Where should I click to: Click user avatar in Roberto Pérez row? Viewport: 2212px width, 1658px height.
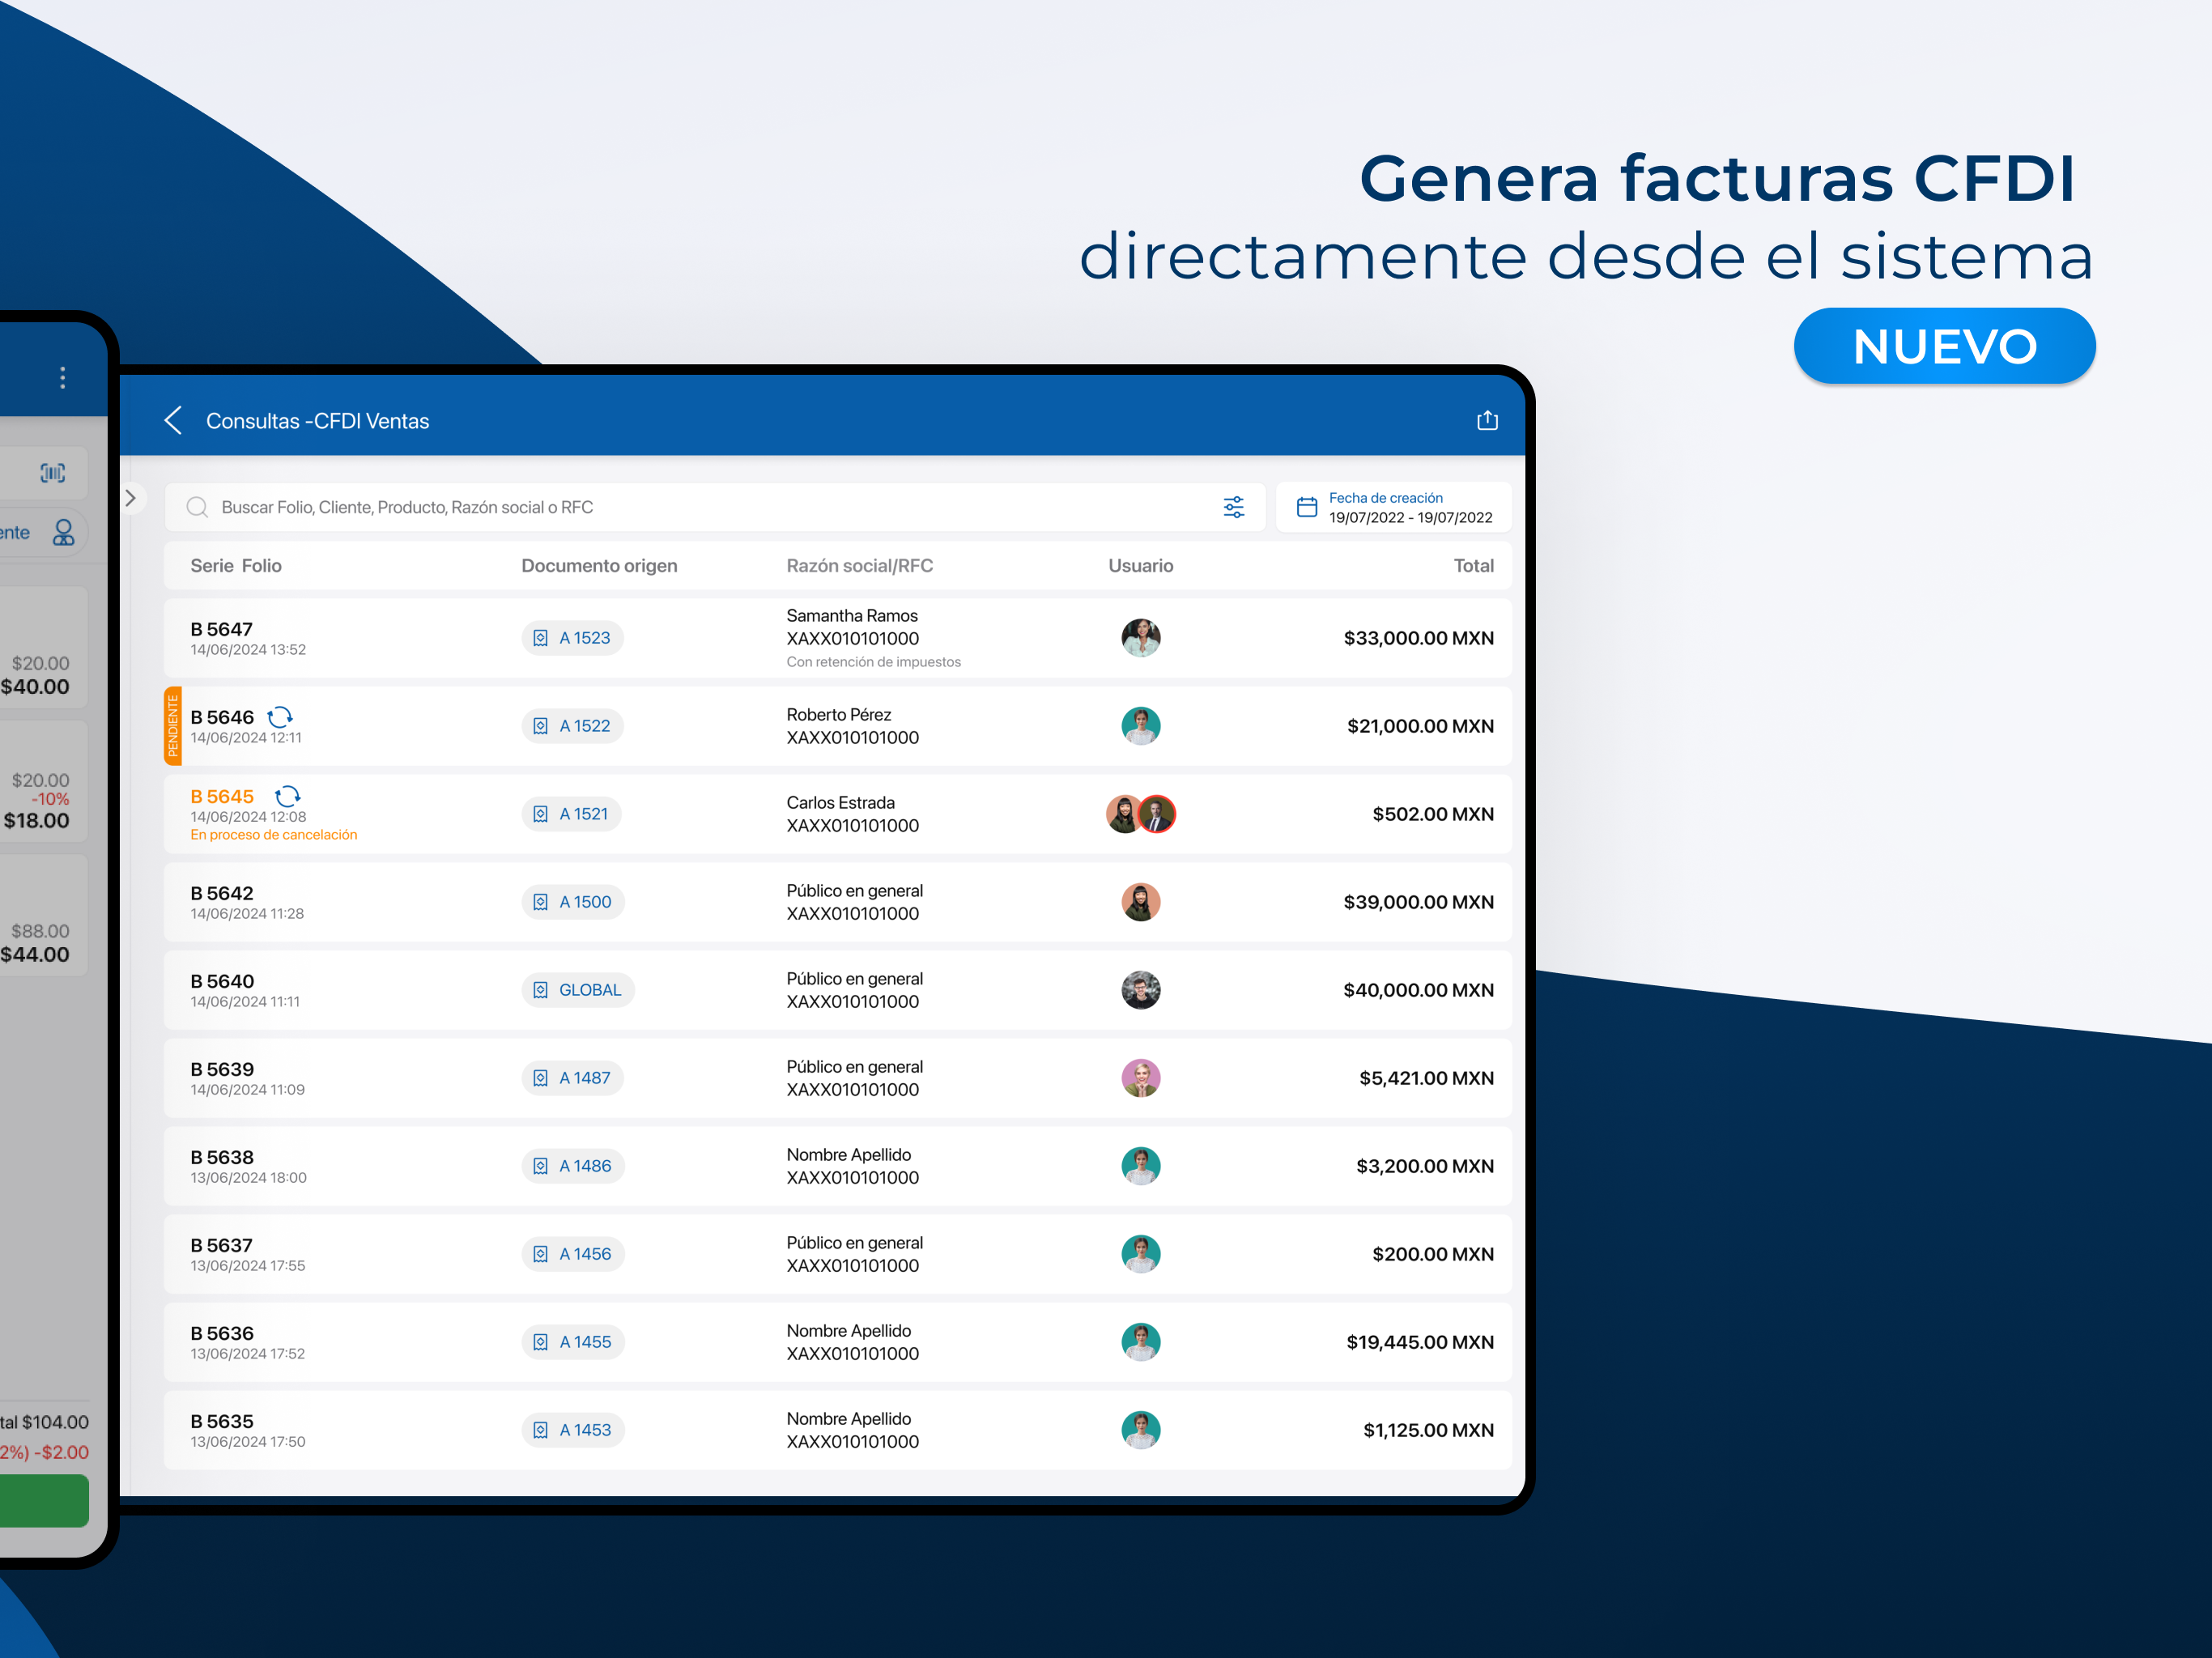tap(1141, 726)
